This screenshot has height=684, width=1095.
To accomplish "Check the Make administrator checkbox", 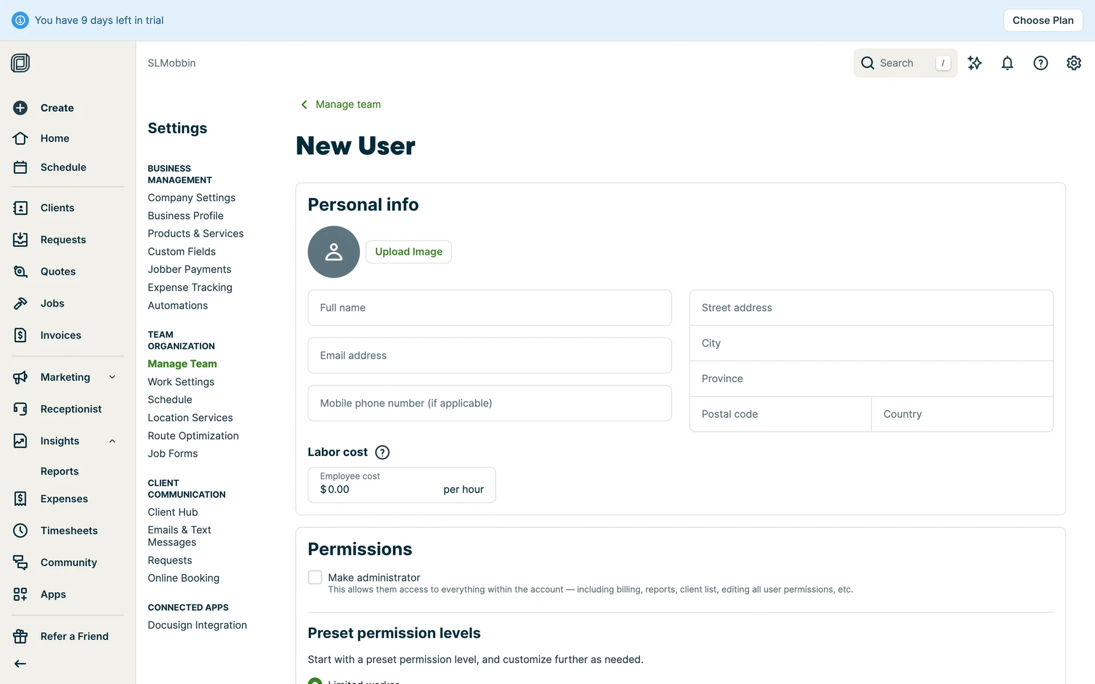I will 315,577.
